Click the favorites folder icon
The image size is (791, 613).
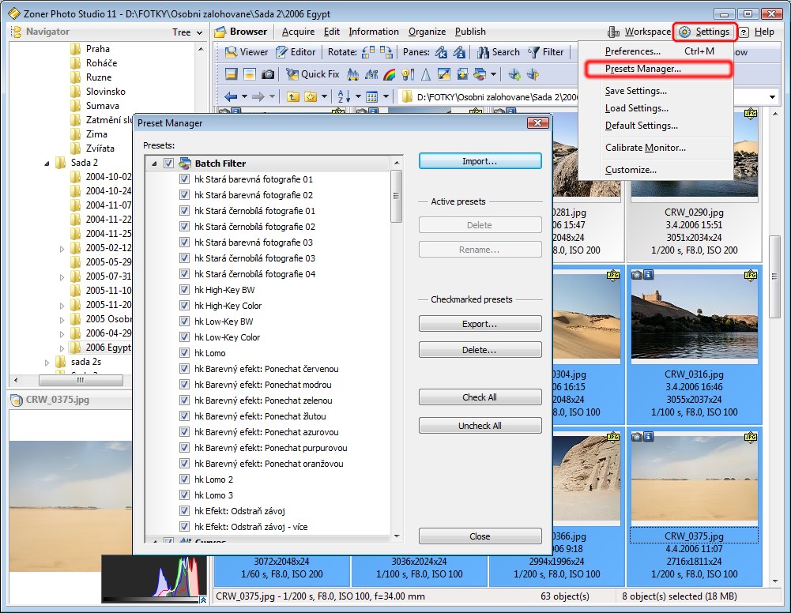(x=311, y=96)
